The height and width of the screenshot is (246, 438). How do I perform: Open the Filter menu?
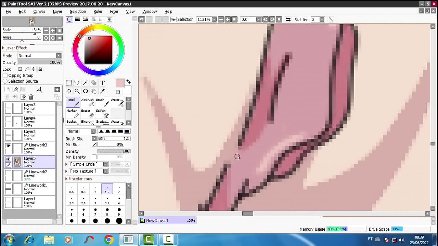tap(114, 11)
